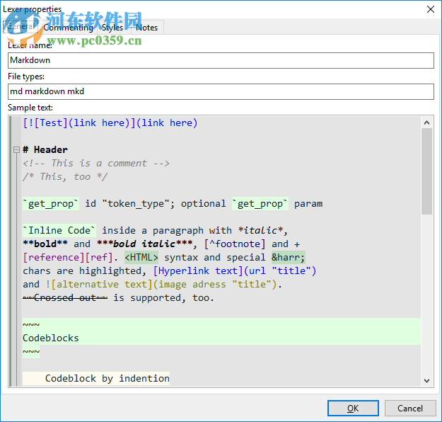Open the Commenting tab

click(x=68, y=28)
